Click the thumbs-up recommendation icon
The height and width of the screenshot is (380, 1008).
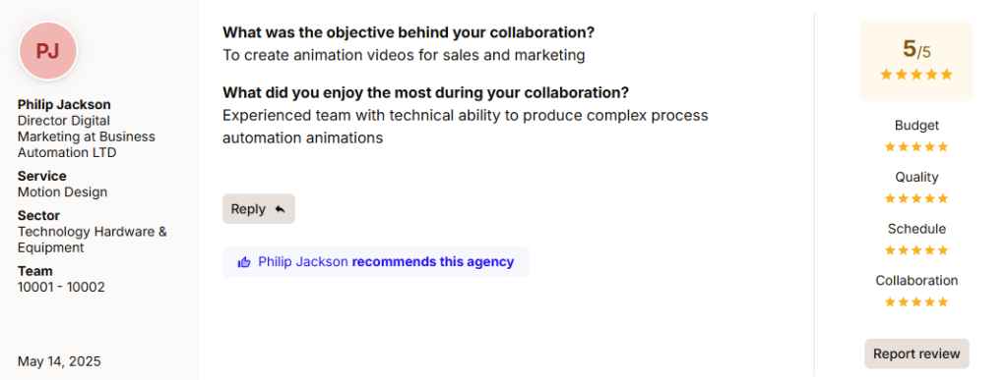point(244,262)
